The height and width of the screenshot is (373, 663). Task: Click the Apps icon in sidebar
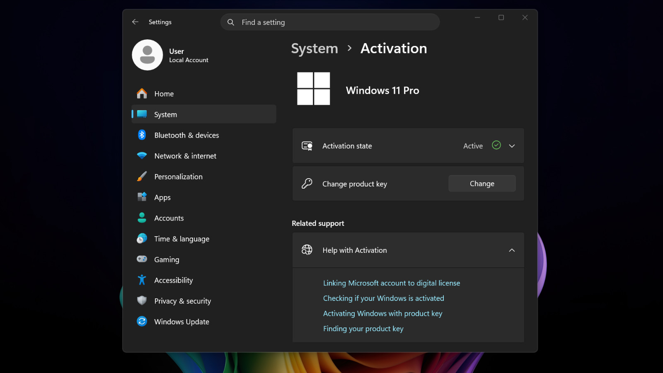pos(142,197)
